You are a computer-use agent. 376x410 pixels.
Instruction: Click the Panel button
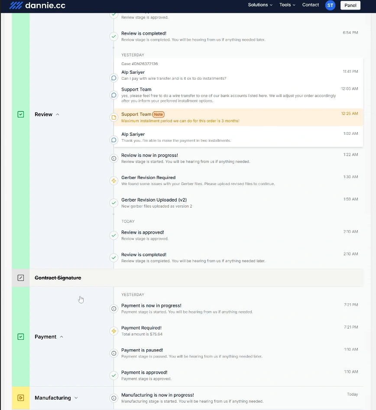point(350,5)
